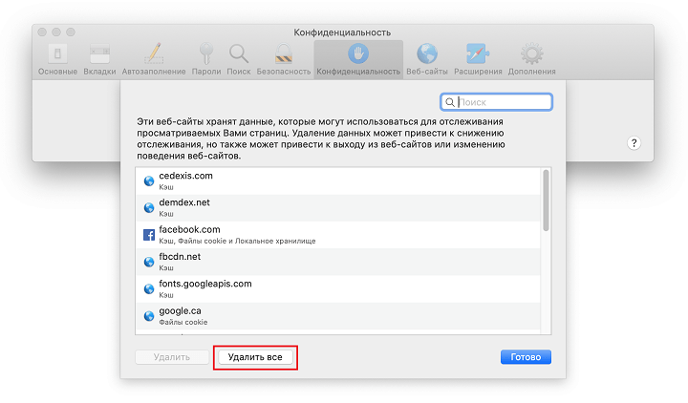Click the Удалить все button
This screenshot has height=403, width=688.
point(255,357)
